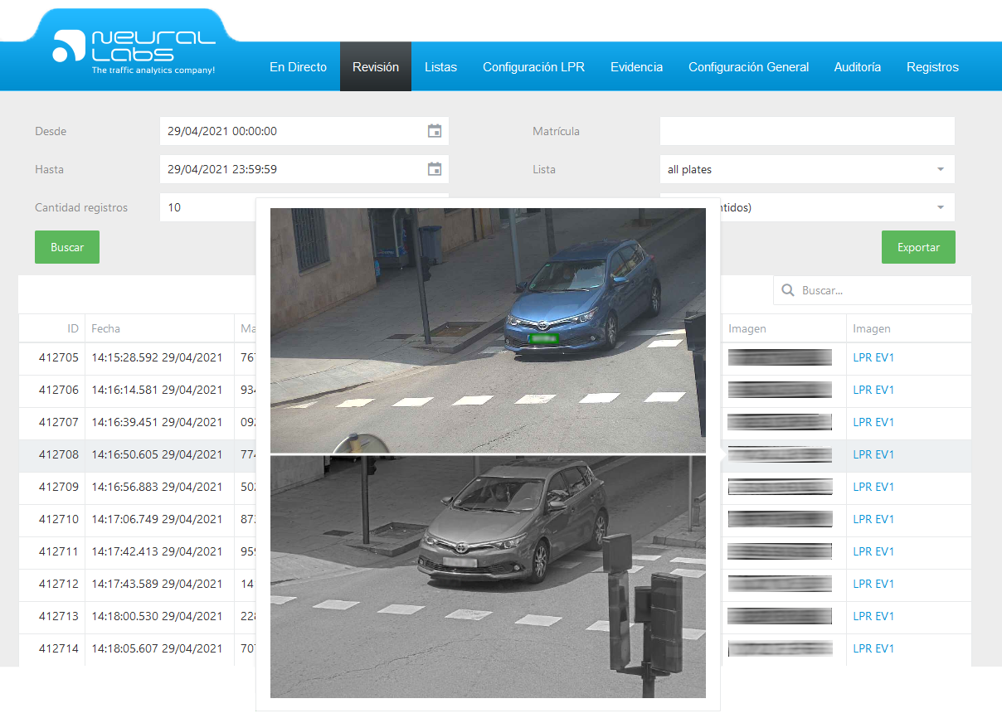
Task: Open the dropdown below Lista
Action: pos(940,207)
